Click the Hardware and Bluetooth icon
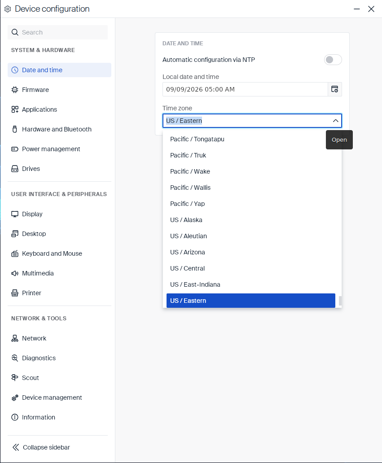Image resolution: width=382 pixels, height=463 pixels. click(x=15, y=129)
